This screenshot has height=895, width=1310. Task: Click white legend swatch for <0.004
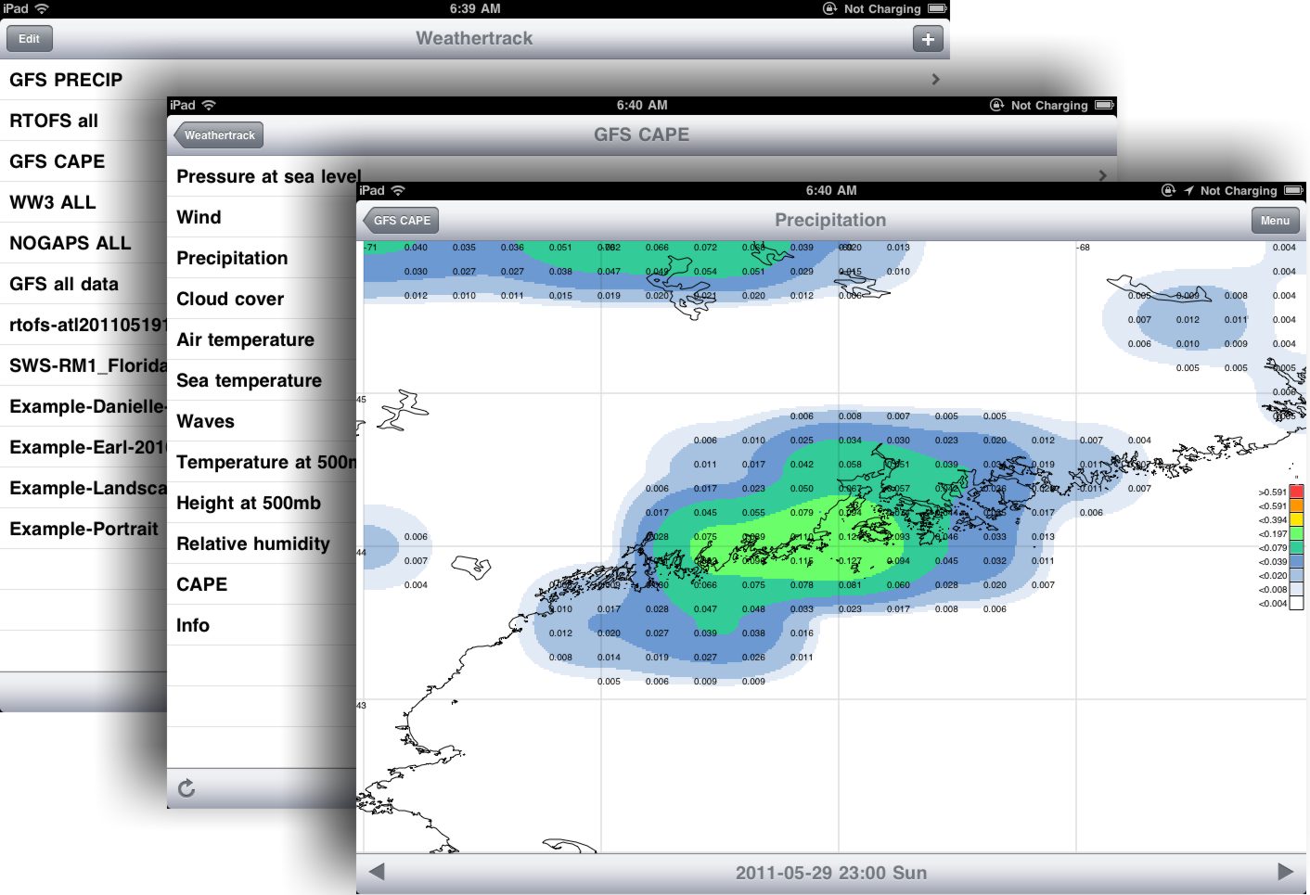click(x=1297, y=603)
